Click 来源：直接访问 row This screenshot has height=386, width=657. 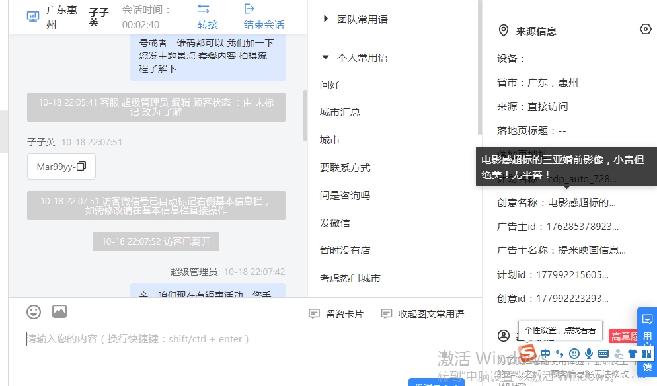532,106
